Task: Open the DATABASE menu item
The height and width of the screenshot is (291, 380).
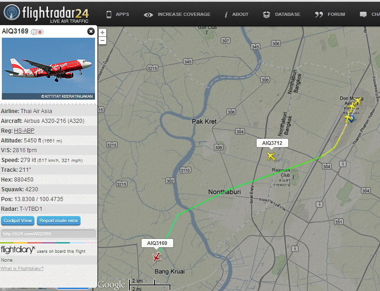Action: (282, 14)
